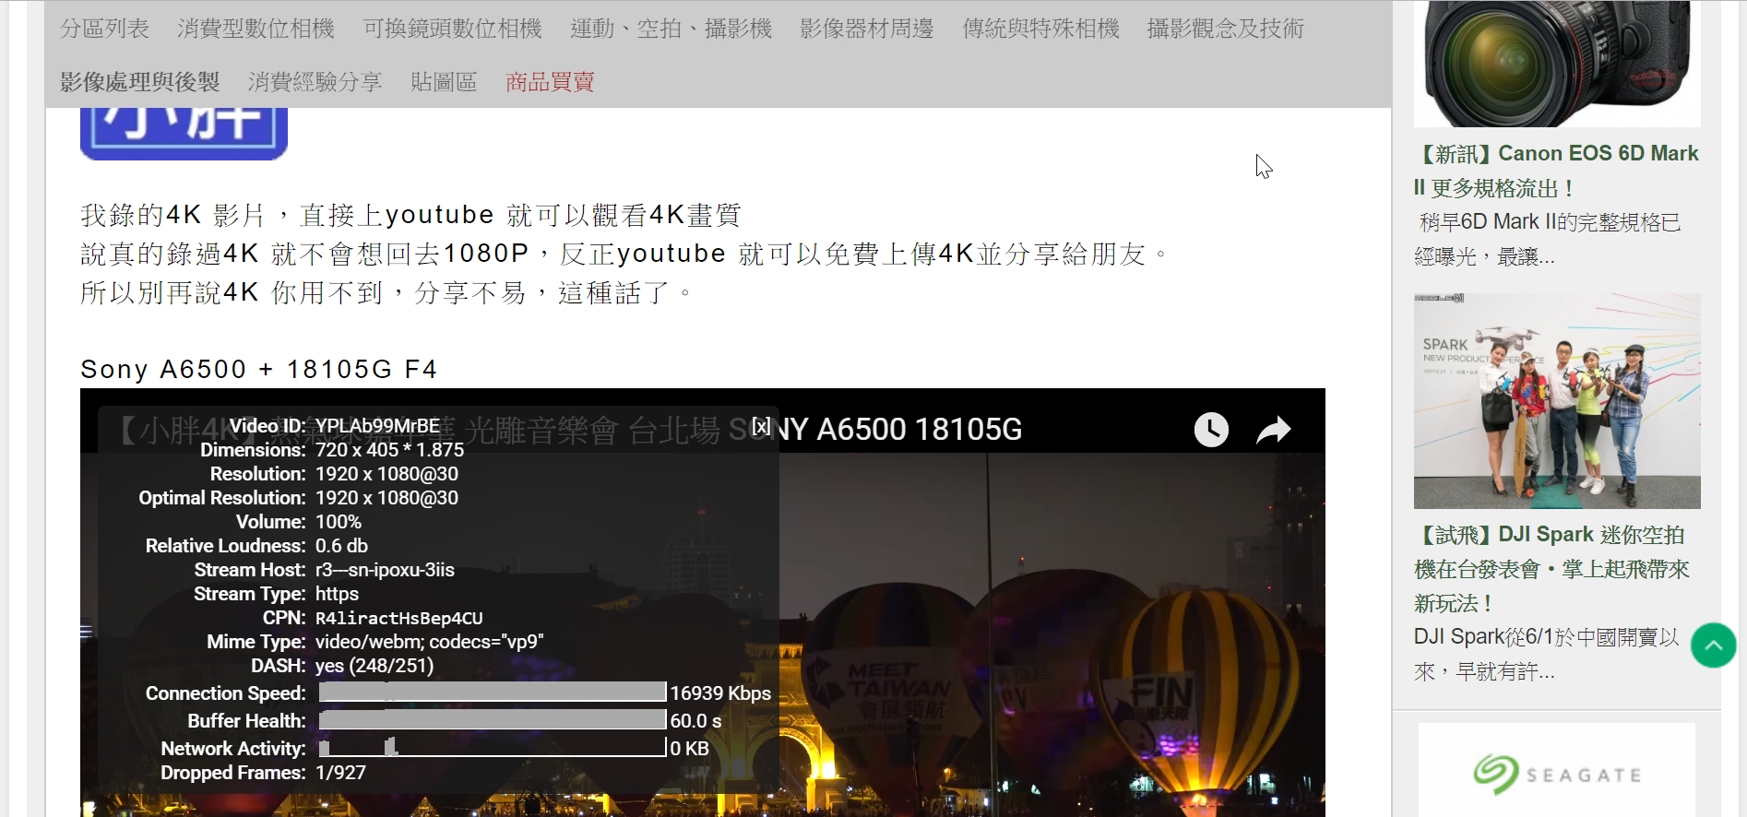Click the Network Activity graph bar
Screen dimensions: 1747x817
pyautogui.click(x=493, y=747)
